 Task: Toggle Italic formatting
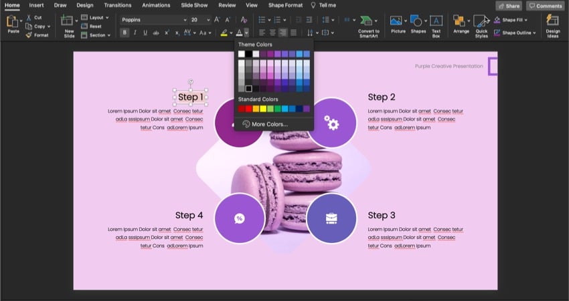pyautogui.click(x=135, y=32)
